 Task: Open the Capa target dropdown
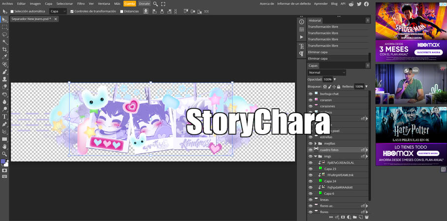click(58, 11)
